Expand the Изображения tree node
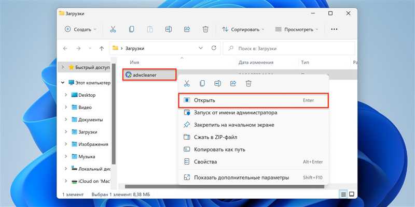 (x=66, y=144)
